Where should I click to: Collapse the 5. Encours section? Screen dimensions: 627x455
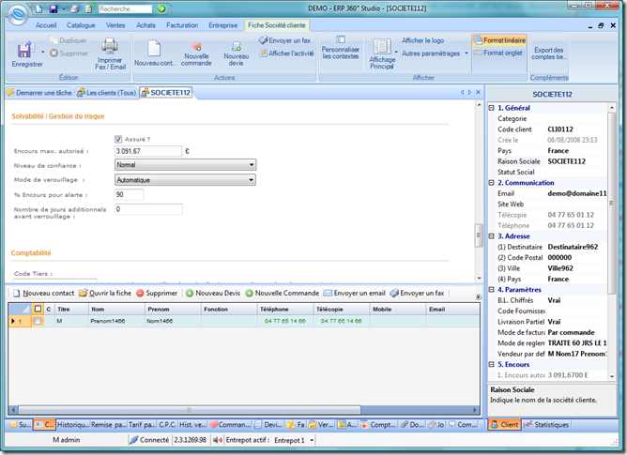(492, 364)
